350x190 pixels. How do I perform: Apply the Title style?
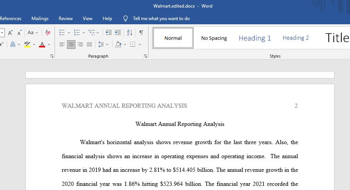337,38
